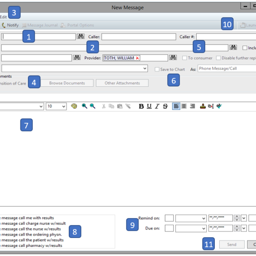Click the Browse Documents button

point(67,83)
